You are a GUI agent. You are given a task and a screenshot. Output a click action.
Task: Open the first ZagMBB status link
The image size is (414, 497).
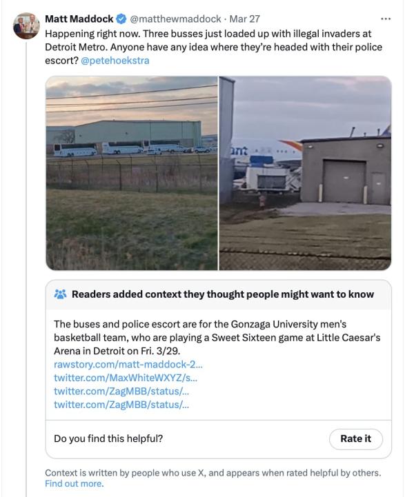121,391
